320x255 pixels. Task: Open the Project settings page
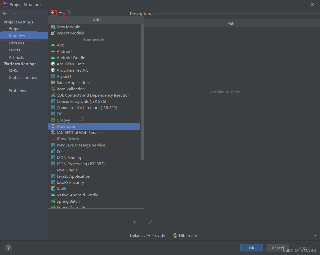tap(15, 28)
